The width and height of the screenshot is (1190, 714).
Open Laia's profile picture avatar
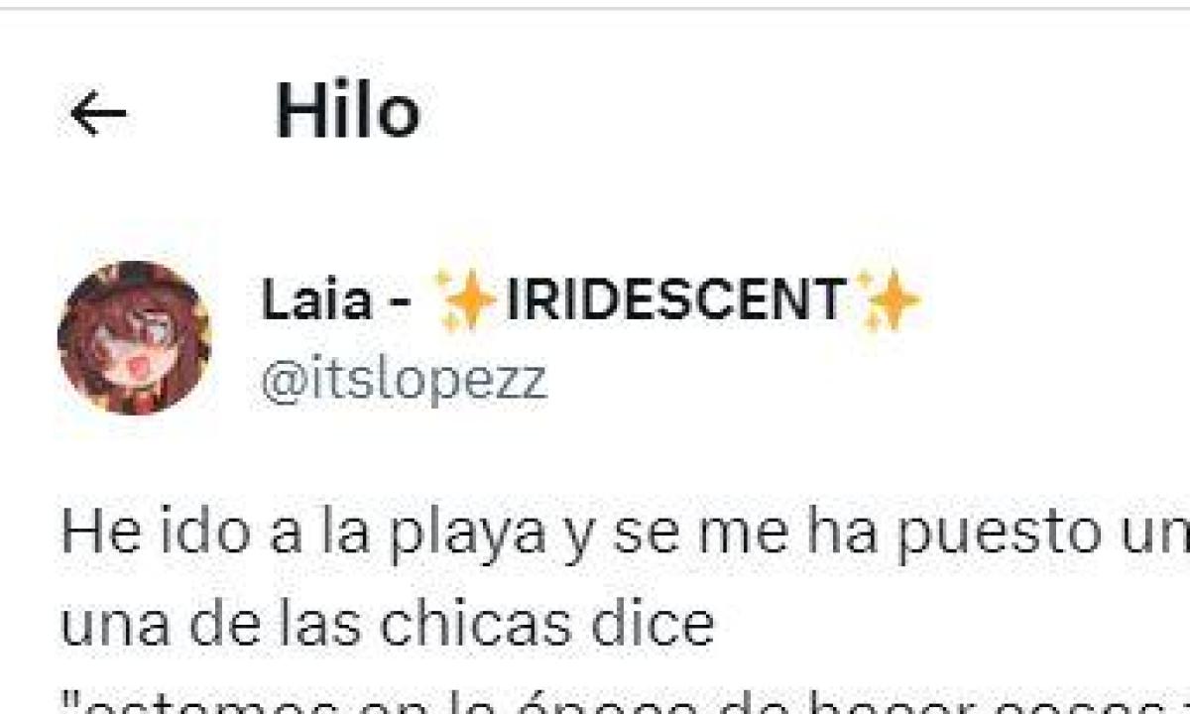coord(135,338)
